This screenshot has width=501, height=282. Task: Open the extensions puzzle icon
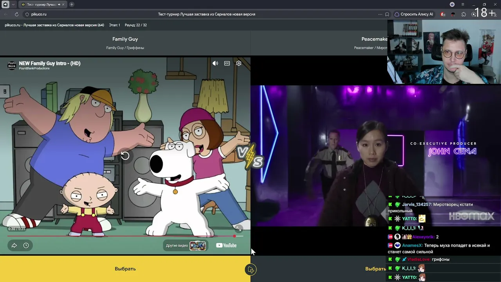coord(464,14)
